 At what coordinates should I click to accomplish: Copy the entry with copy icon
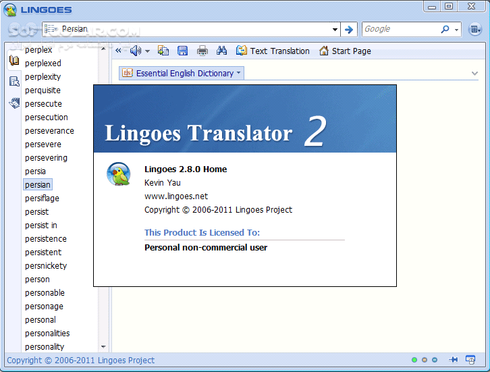click(163, 51)
